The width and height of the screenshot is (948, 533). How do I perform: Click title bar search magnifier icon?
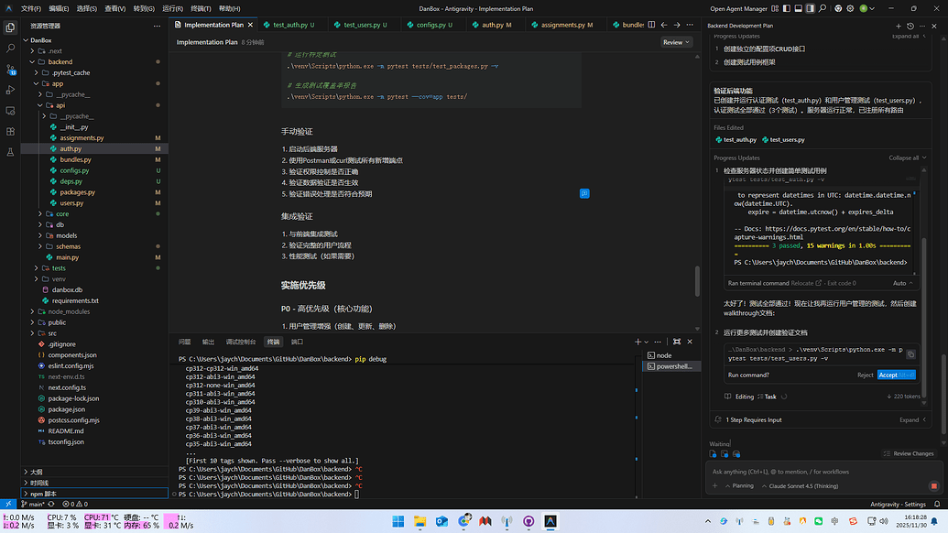coord(823,8)
